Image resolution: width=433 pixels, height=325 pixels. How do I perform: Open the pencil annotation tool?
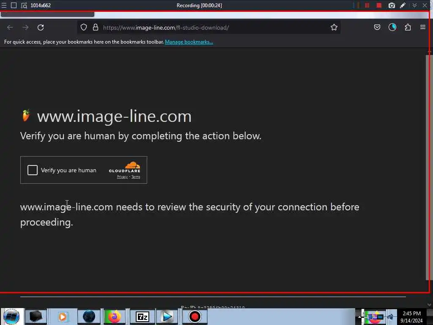pyautogui.click(x=403, y=5)
